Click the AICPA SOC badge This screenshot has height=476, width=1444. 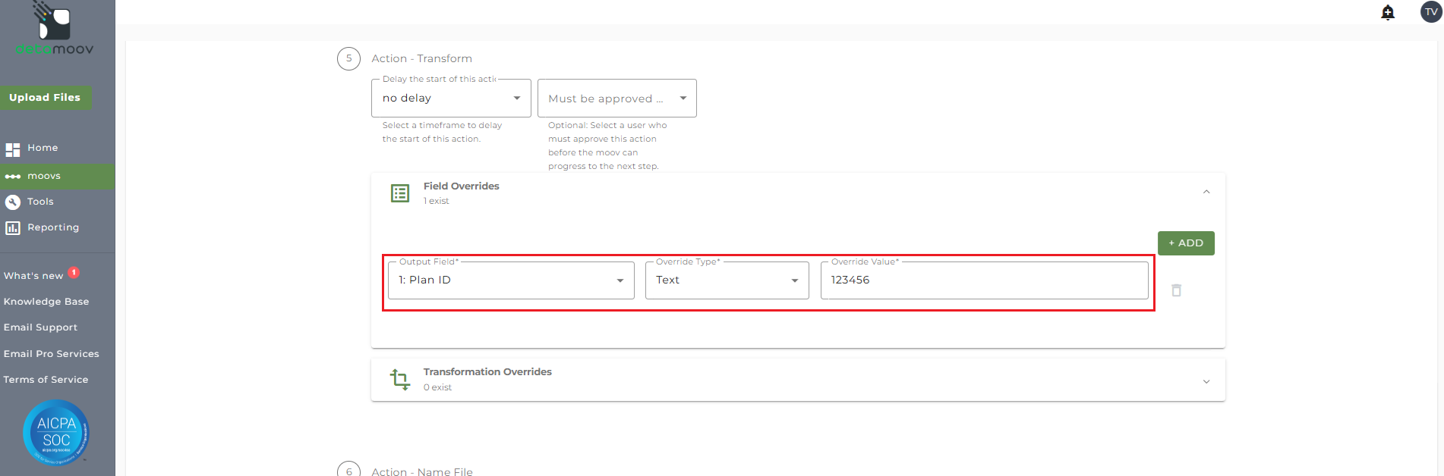(56, 433)
